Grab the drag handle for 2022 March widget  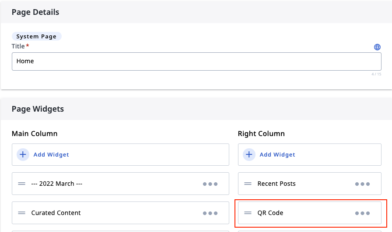[x=21, y=184]
